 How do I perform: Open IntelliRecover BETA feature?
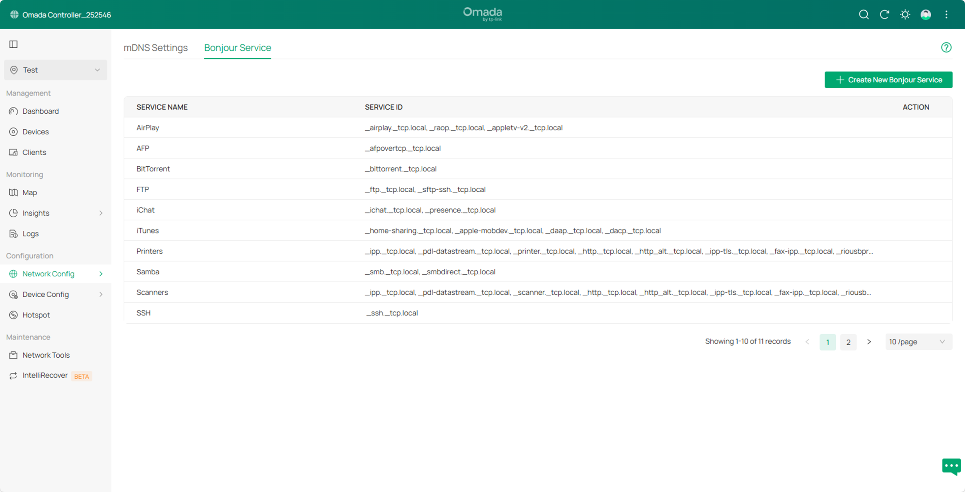45,375
